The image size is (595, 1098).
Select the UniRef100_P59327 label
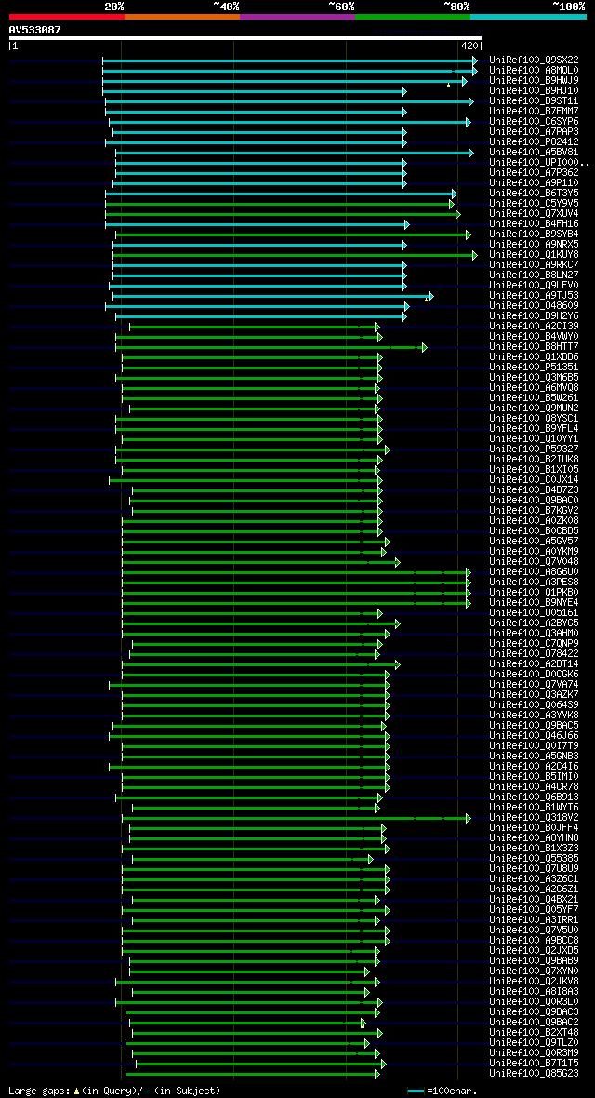(534, 449)
